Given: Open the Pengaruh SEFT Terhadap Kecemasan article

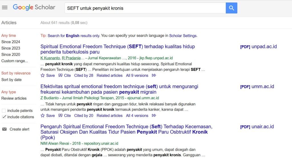Looking at the screenshot, I should coord(126,132).
